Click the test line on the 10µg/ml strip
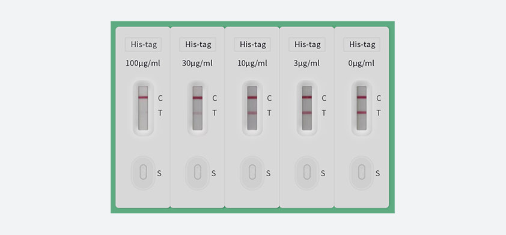Image resolution: width=506 pixels, height=235 pixels. pyautogui.click(x=252, y=113)
